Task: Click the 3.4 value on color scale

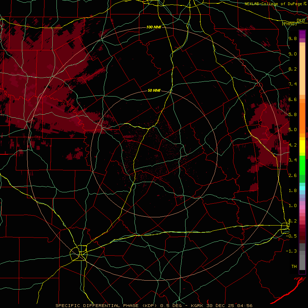Action: (293, 160)
